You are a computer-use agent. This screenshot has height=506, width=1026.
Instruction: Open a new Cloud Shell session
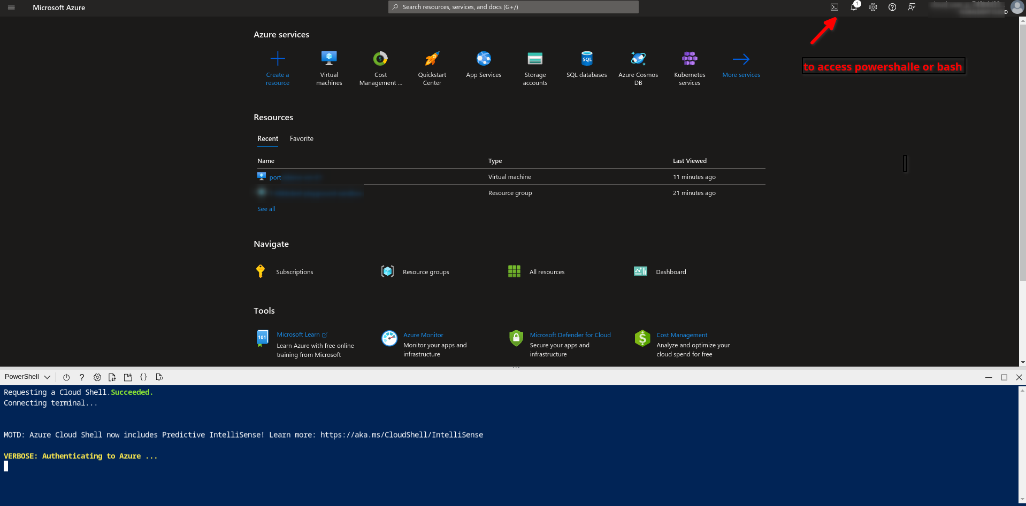coord(128,377)
